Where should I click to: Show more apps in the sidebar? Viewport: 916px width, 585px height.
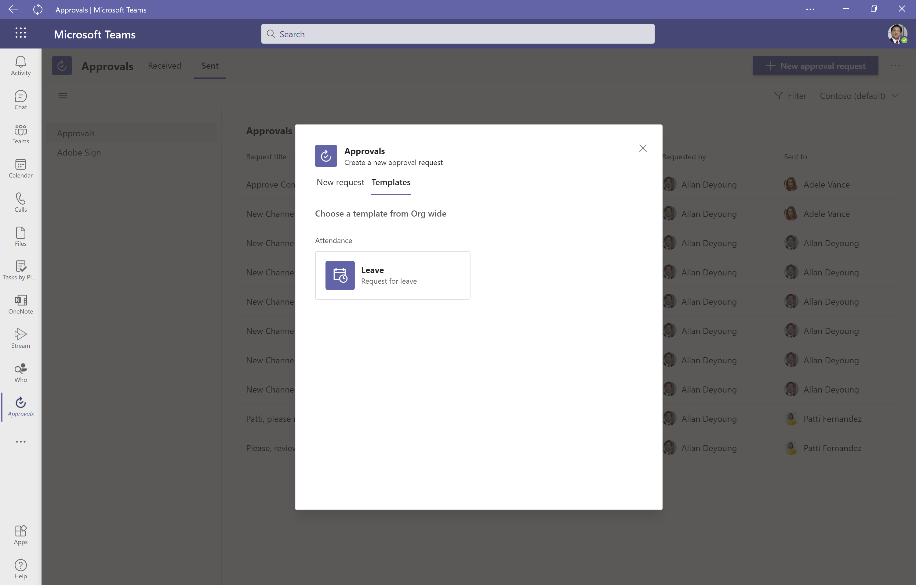click(20, 441)
